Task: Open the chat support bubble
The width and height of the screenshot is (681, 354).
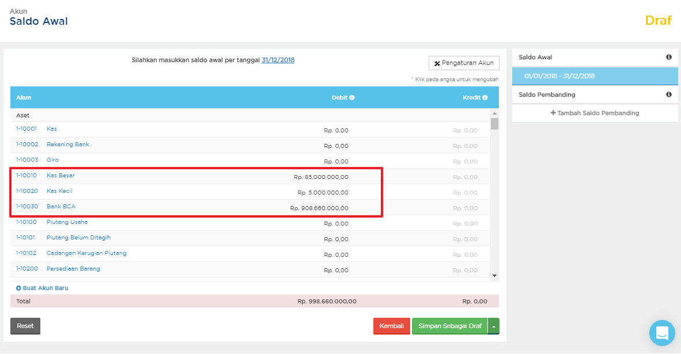Action: (x=661, y=333)
